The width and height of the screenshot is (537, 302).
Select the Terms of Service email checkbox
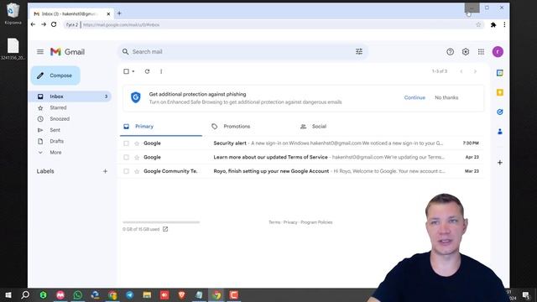pyautogui.click(x=126, y=157)
